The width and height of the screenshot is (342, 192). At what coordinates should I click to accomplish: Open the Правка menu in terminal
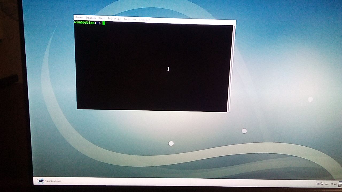91,18
